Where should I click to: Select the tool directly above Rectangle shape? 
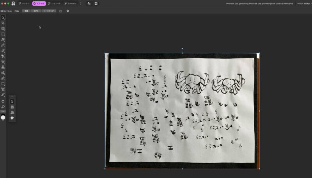[x=3, y=78]
